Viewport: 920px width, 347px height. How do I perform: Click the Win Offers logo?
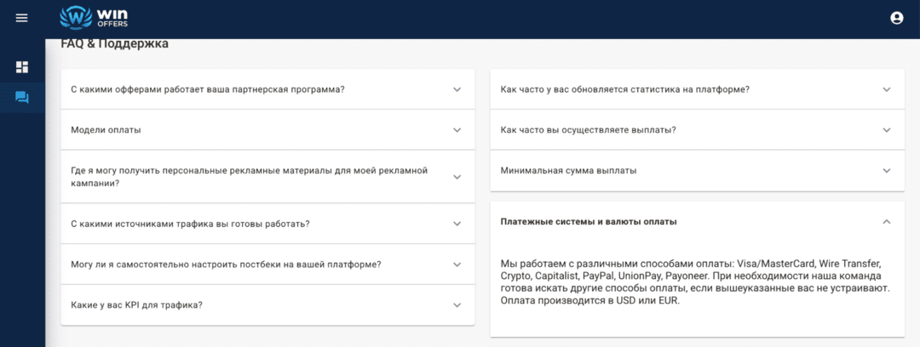[94, 18]
